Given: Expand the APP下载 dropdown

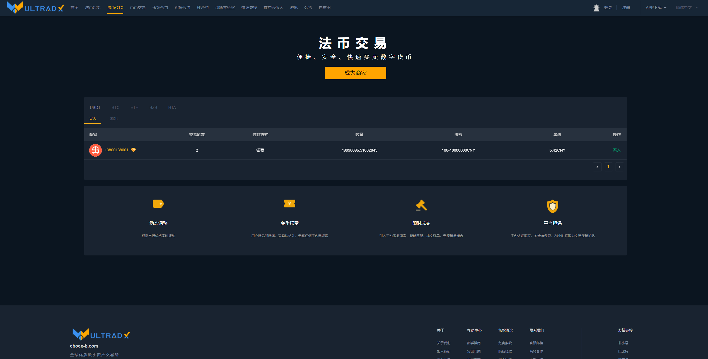Looking at the screenshot, I should tap(656, 8).
